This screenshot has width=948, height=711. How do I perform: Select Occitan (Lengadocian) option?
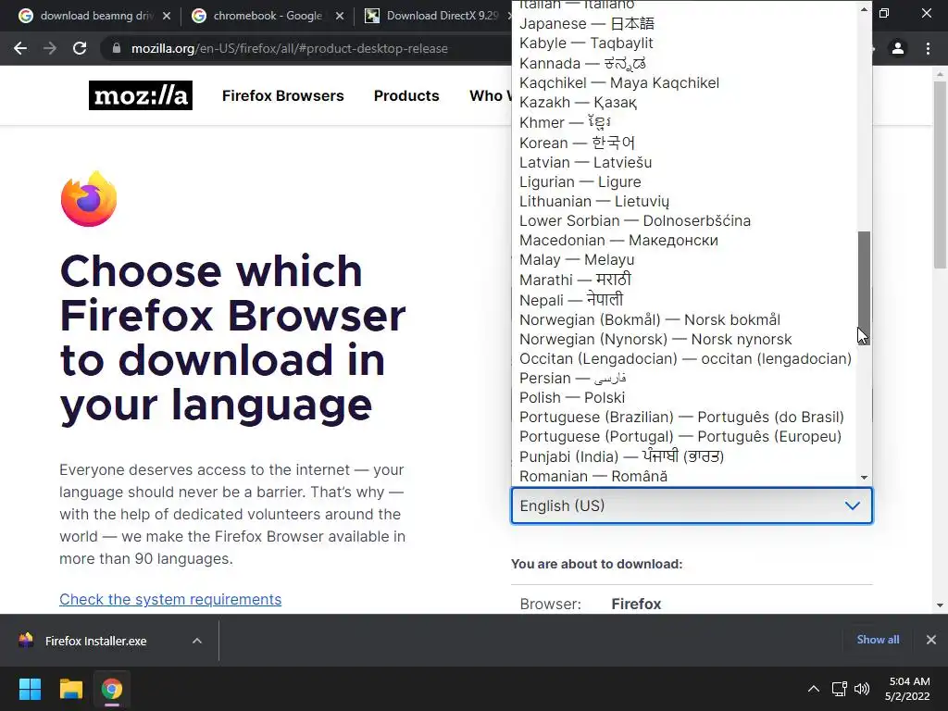click(684, 358)
